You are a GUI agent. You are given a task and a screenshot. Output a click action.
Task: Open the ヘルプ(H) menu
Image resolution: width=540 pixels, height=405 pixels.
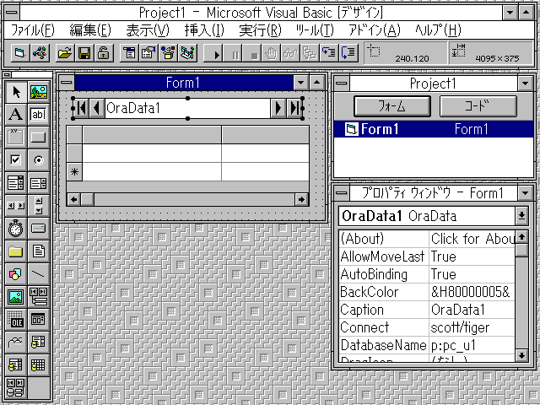coord(438,30)
